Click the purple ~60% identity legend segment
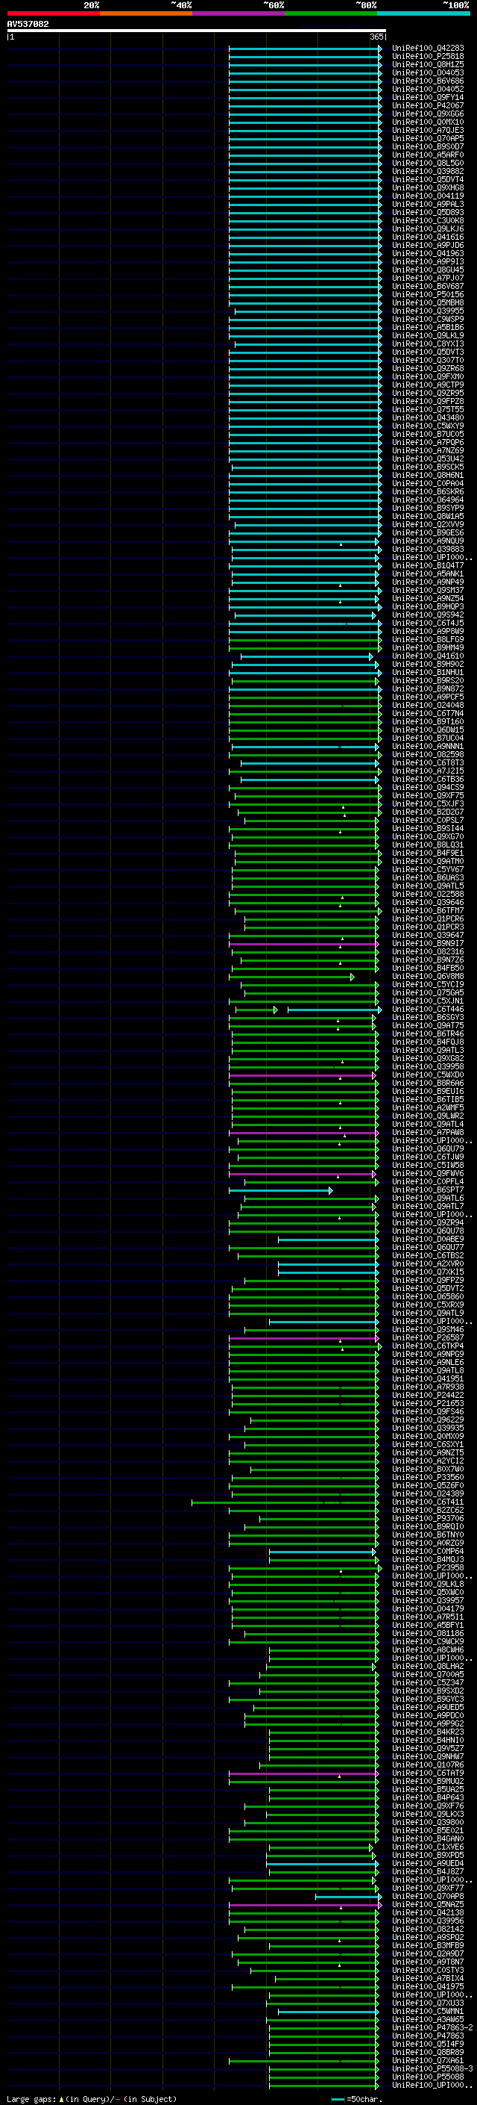The width and height of the screenshot is (477, 2105). point(239,13)
